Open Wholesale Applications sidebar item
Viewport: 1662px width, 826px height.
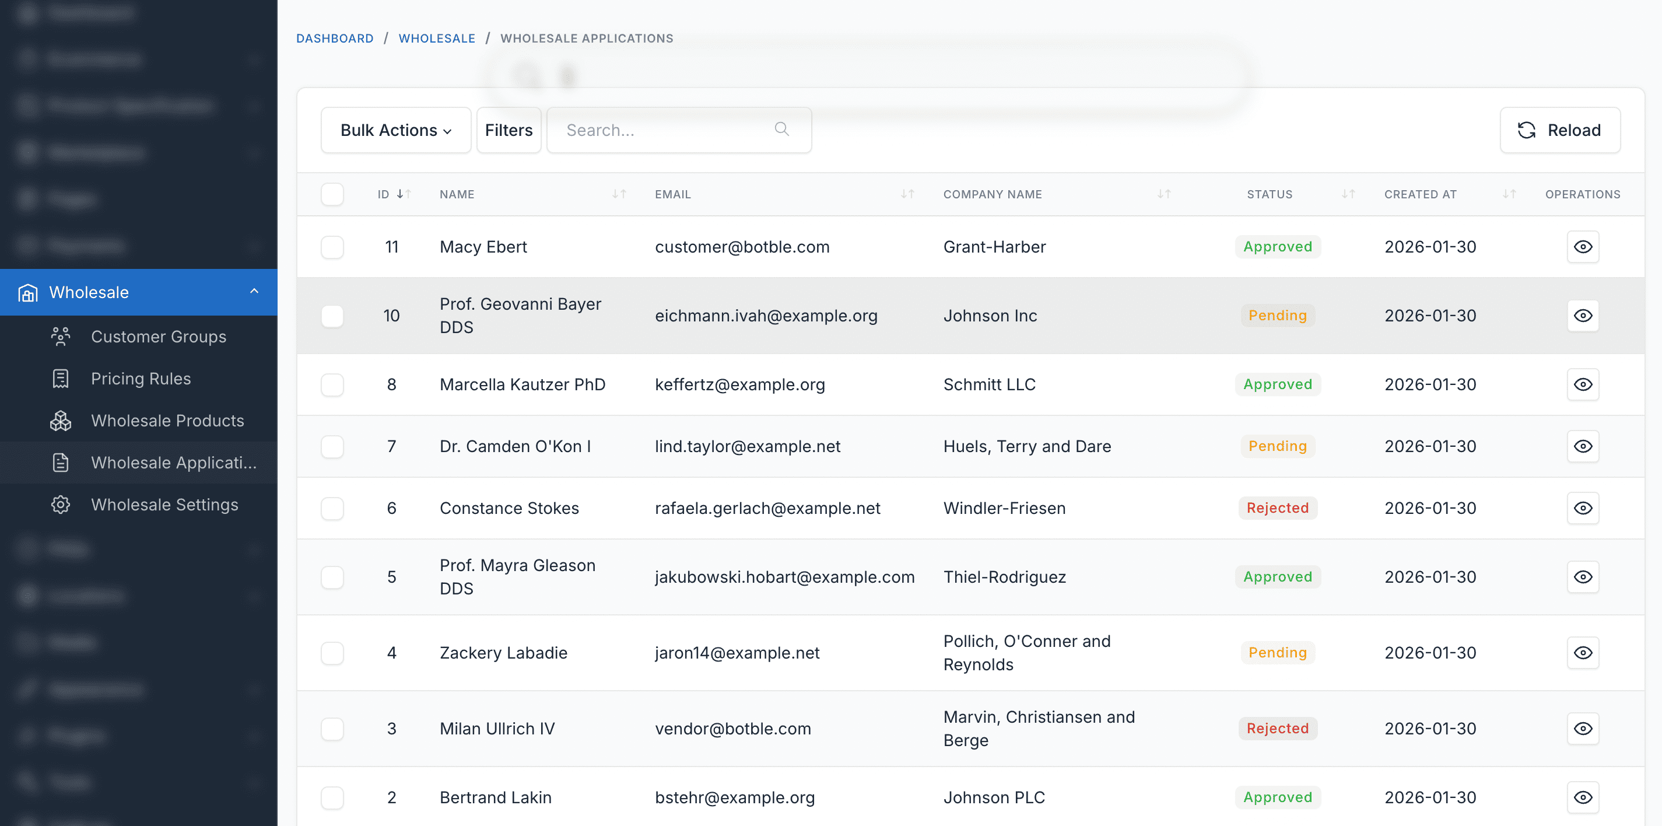pyautogui.click(x=174, y=463)
